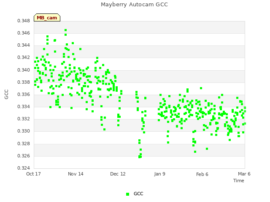Click the Feb 6 x-axis label
270x202 pixels.
point(202,174)
